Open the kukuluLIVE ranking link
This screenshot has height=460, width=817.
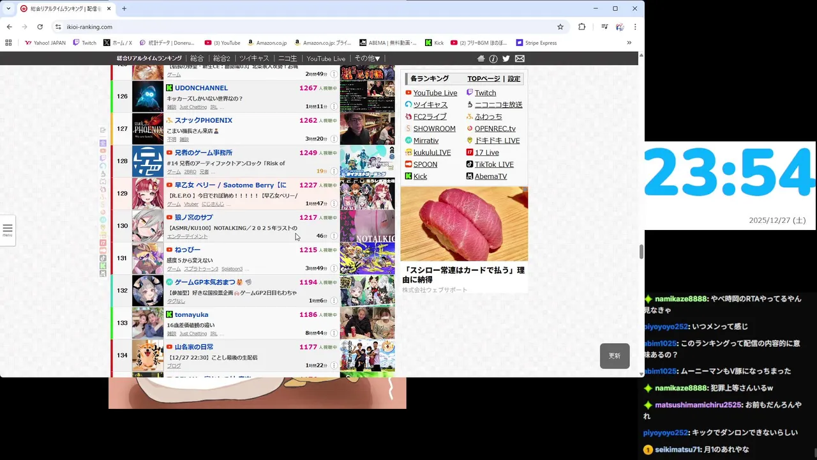click(x=432, y=153)
